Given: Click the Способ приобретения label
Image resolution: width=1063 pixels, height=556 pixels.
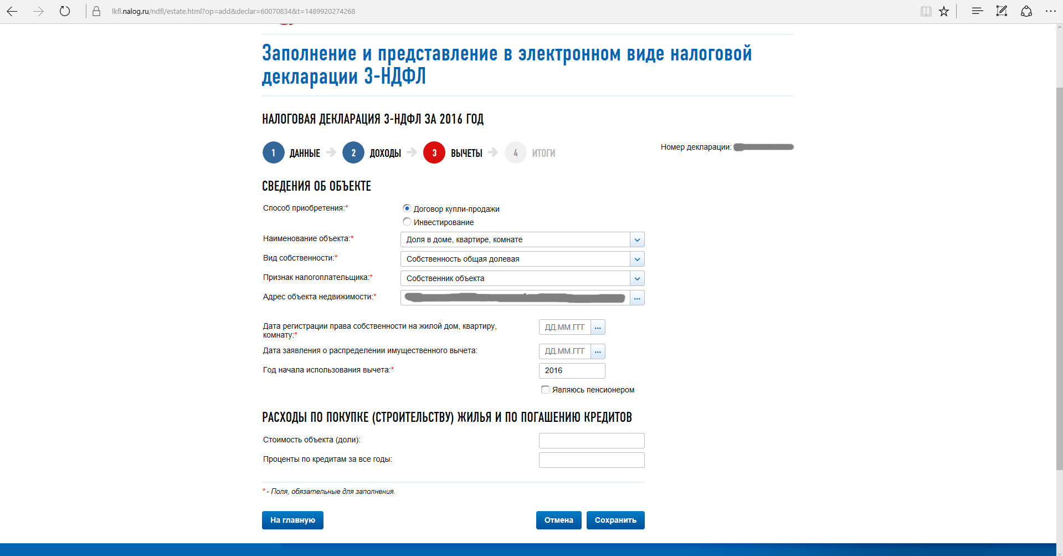Looking at the screenshot, I should pyautogui.click(x=305, y=208).
